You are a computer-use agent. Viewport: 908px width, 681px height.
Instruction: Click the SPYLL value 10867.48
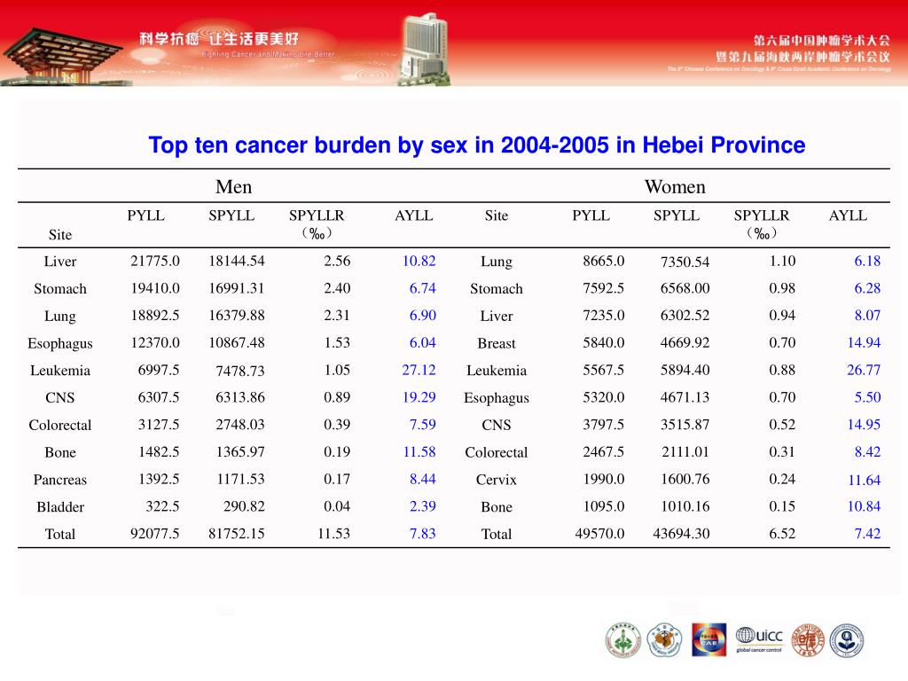click(236, 343)
